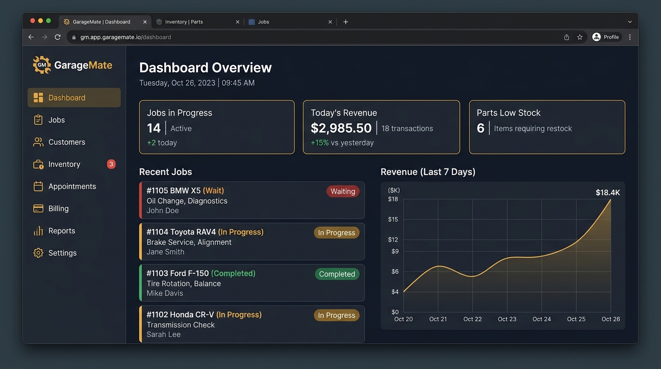Click the Oct 26 point on revenue chart
Viewport: 661px width, 369px height.
tap(611, 199)
